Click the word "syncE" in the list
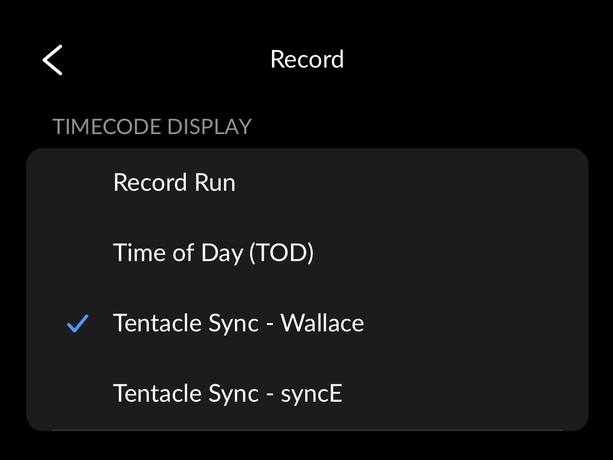Screen dimensions: 613x460 point(311,394)
